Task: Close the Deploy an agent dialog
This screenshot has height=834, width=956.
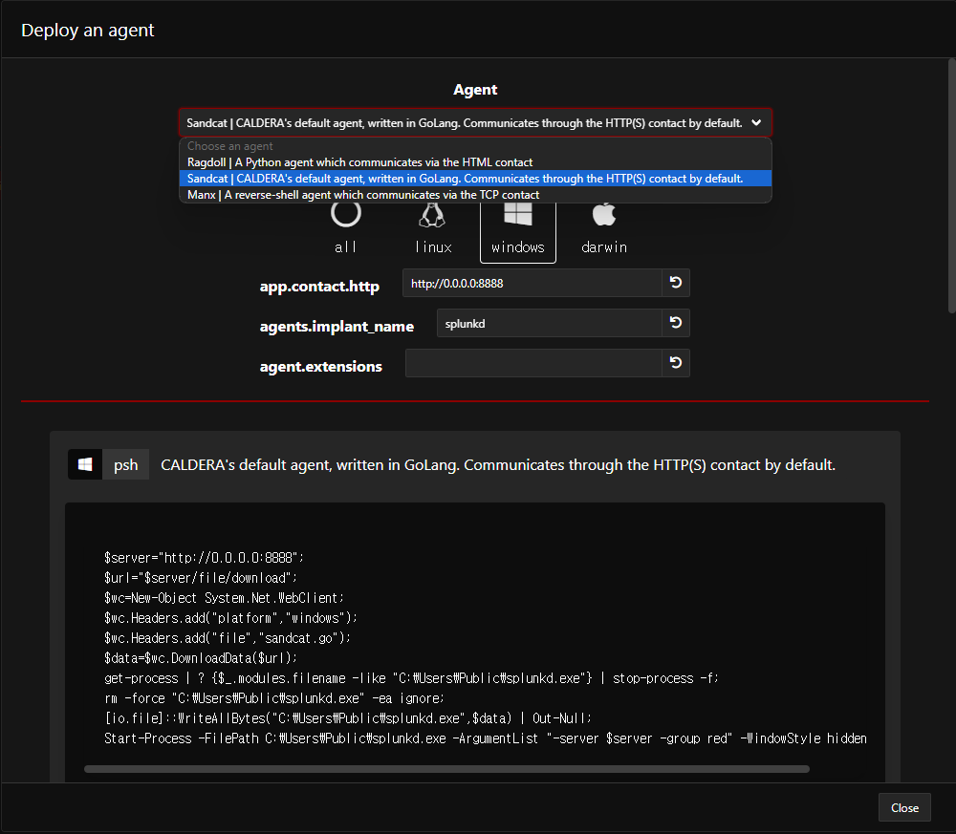Action: [x=904, y=808]
